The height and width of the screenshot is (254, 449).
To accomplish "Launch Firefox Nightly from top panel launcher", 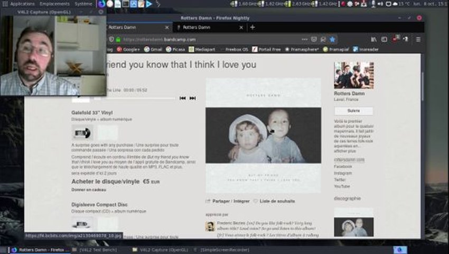I will pos(101,4).
